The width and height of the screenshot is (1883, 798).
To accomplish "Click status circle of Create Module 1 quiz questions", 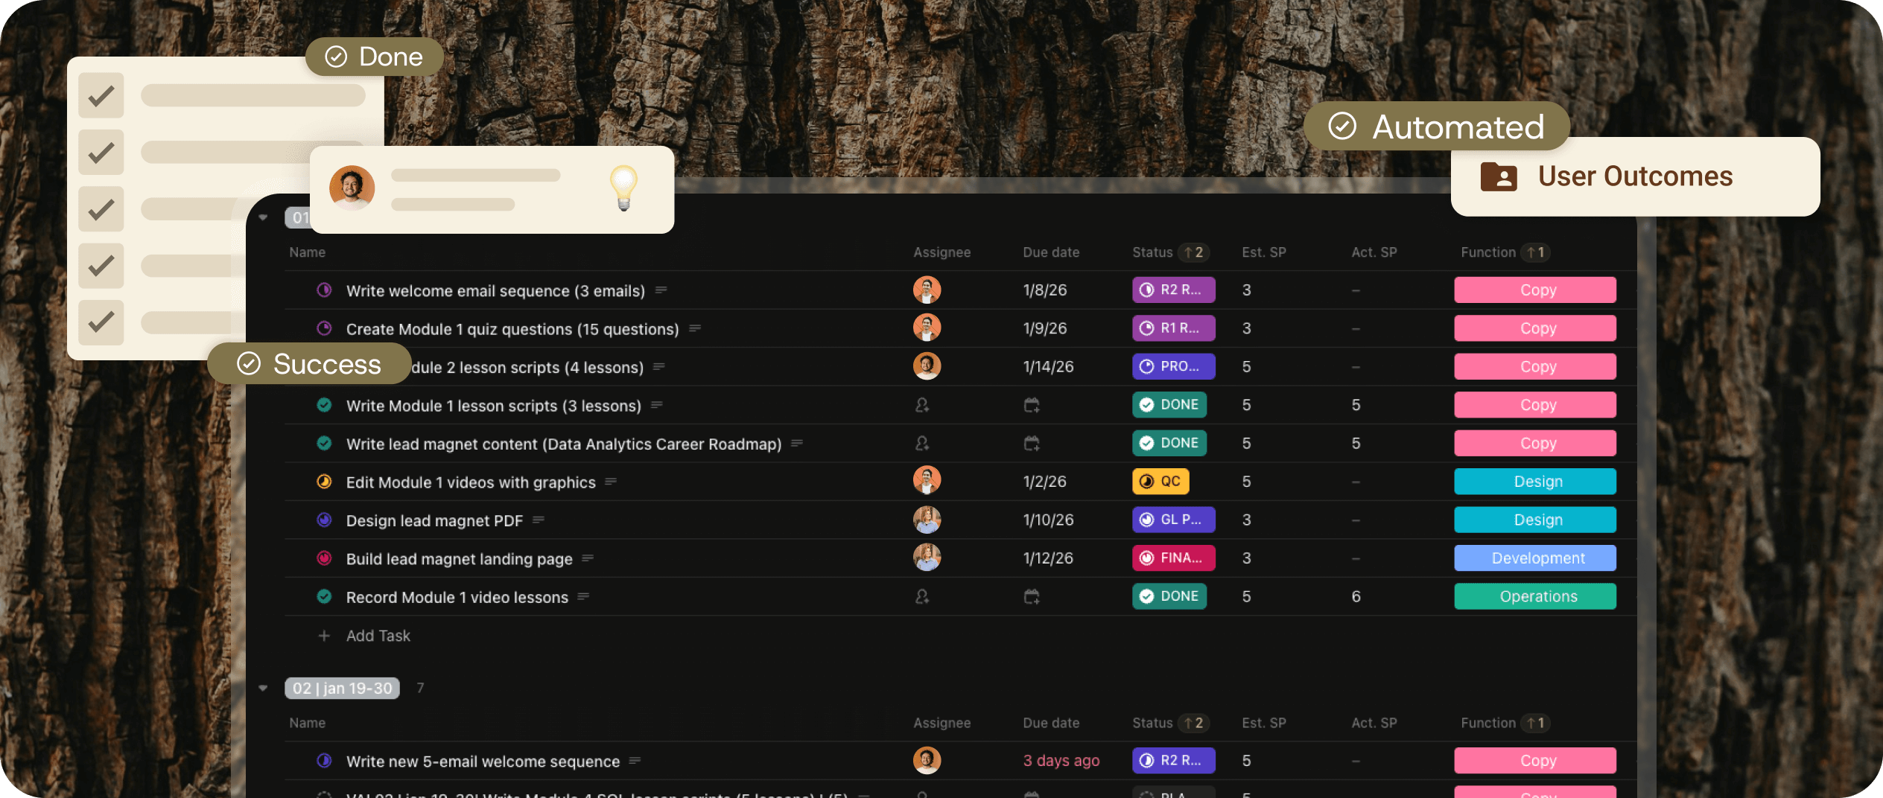I will coord(324,328).
